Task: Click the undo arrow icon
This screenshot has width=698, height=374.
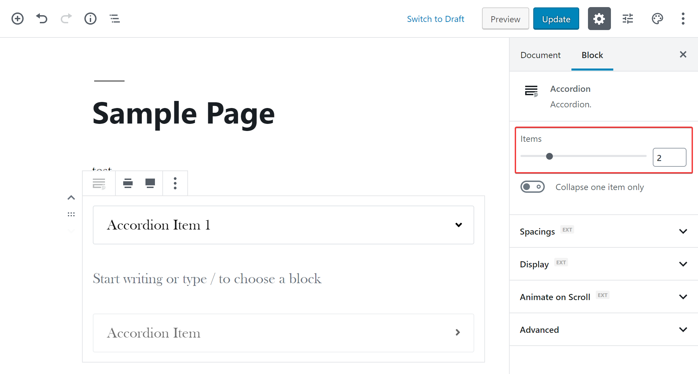Action: (41, 19)
